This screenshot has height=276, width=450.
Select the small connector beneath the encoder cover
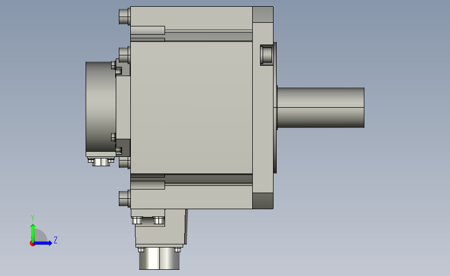pos(101,162)
